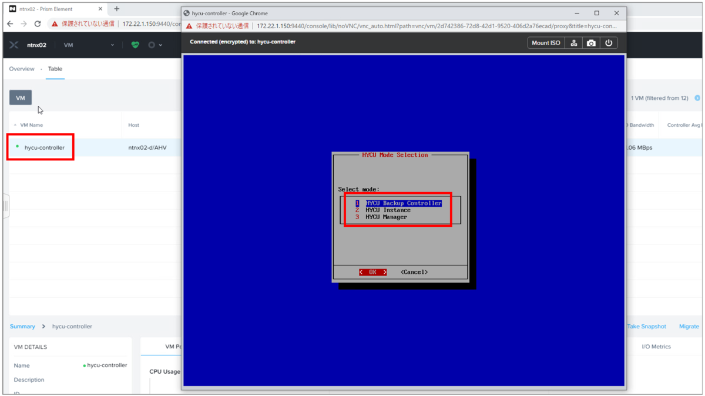Take a console screenshot with camera icon

coord(591,43)
